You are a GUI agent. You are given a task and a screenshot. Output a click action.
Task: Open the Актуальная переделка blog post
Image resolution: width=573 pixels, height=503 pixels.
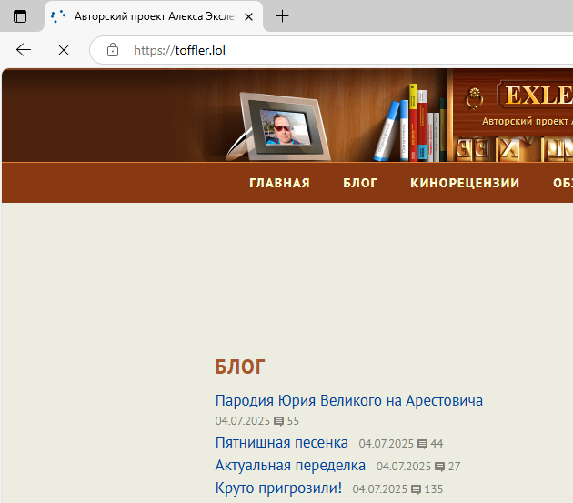[290, 466]
